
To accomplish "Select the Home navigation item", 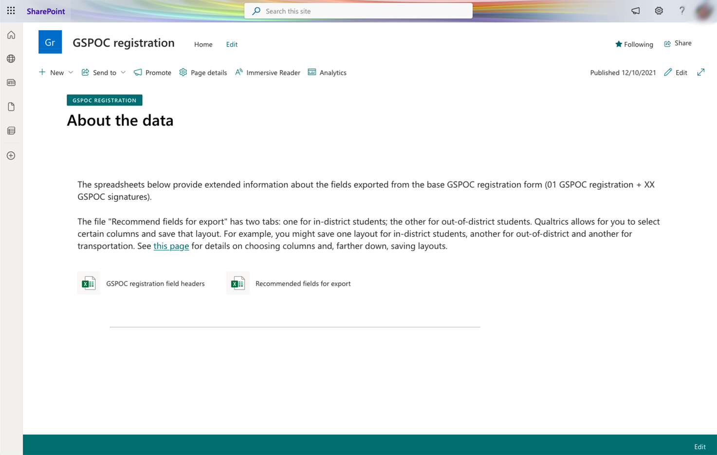I will coord(203,44).
